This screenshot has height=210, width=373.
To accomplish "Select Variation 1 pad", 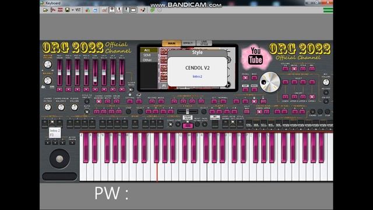I will 70,124.
